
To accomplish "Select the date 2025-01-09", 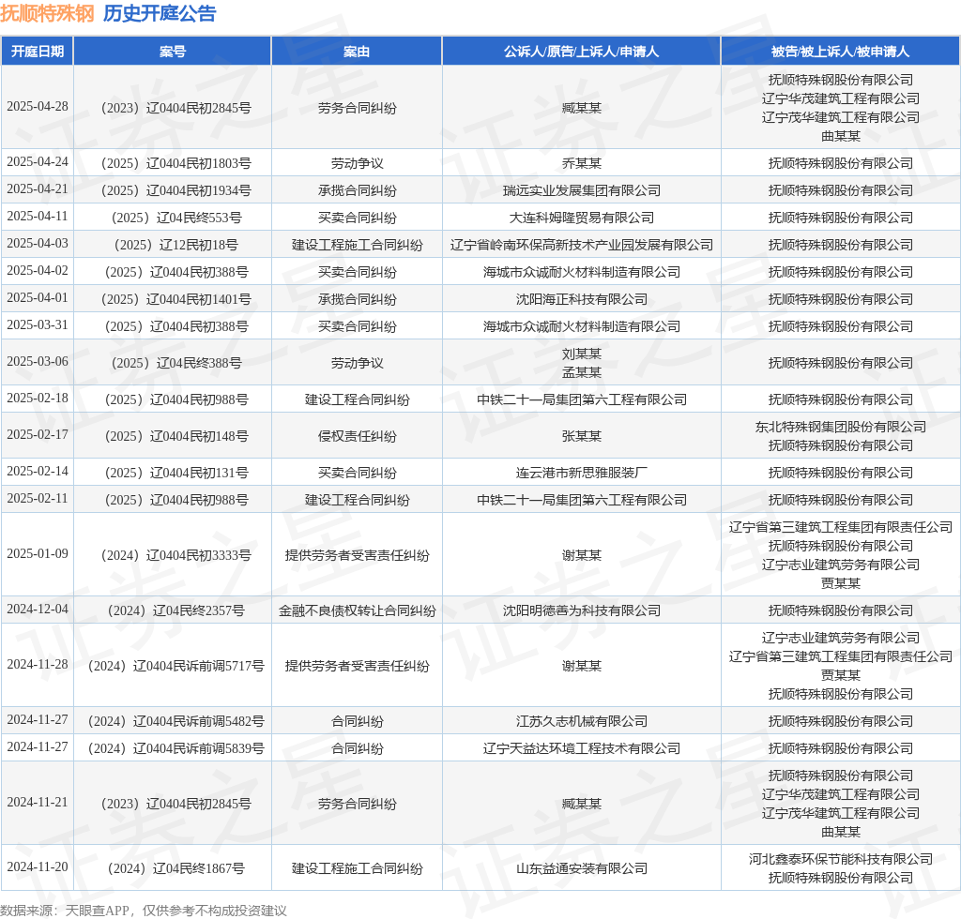I will coord(38,554).
